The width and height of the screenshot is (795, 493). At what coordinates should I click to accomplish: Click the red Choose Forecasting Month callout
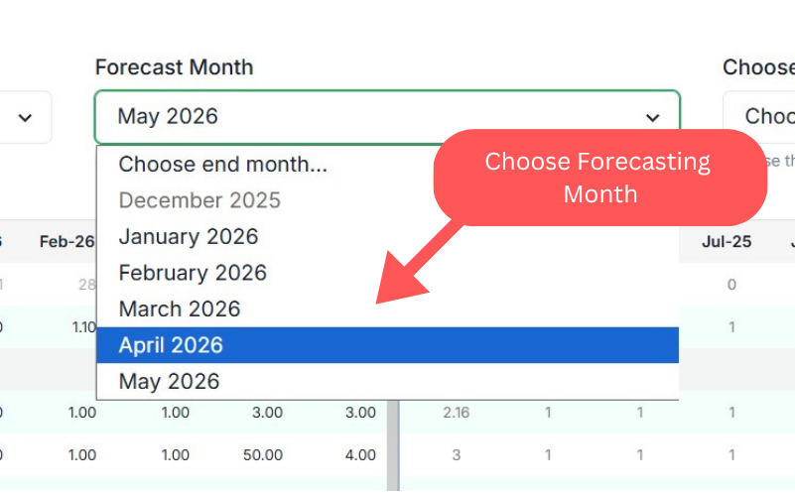599,177
